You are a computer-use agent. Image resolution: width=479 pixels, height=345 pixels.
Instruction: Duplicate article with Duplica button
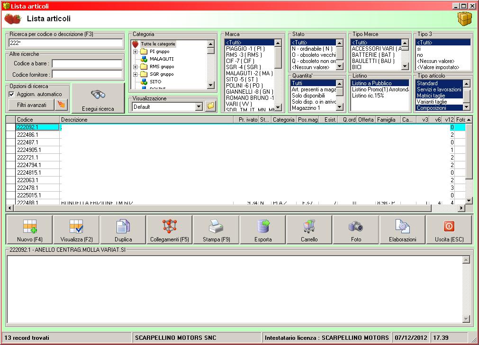tap(123, 230)
